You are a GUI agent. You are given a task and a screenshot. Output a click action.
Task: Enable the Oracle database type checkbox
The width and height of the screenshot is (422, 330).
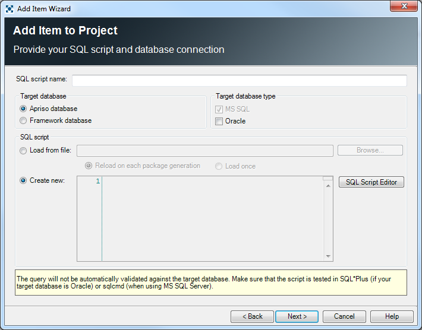click(219, 121)
